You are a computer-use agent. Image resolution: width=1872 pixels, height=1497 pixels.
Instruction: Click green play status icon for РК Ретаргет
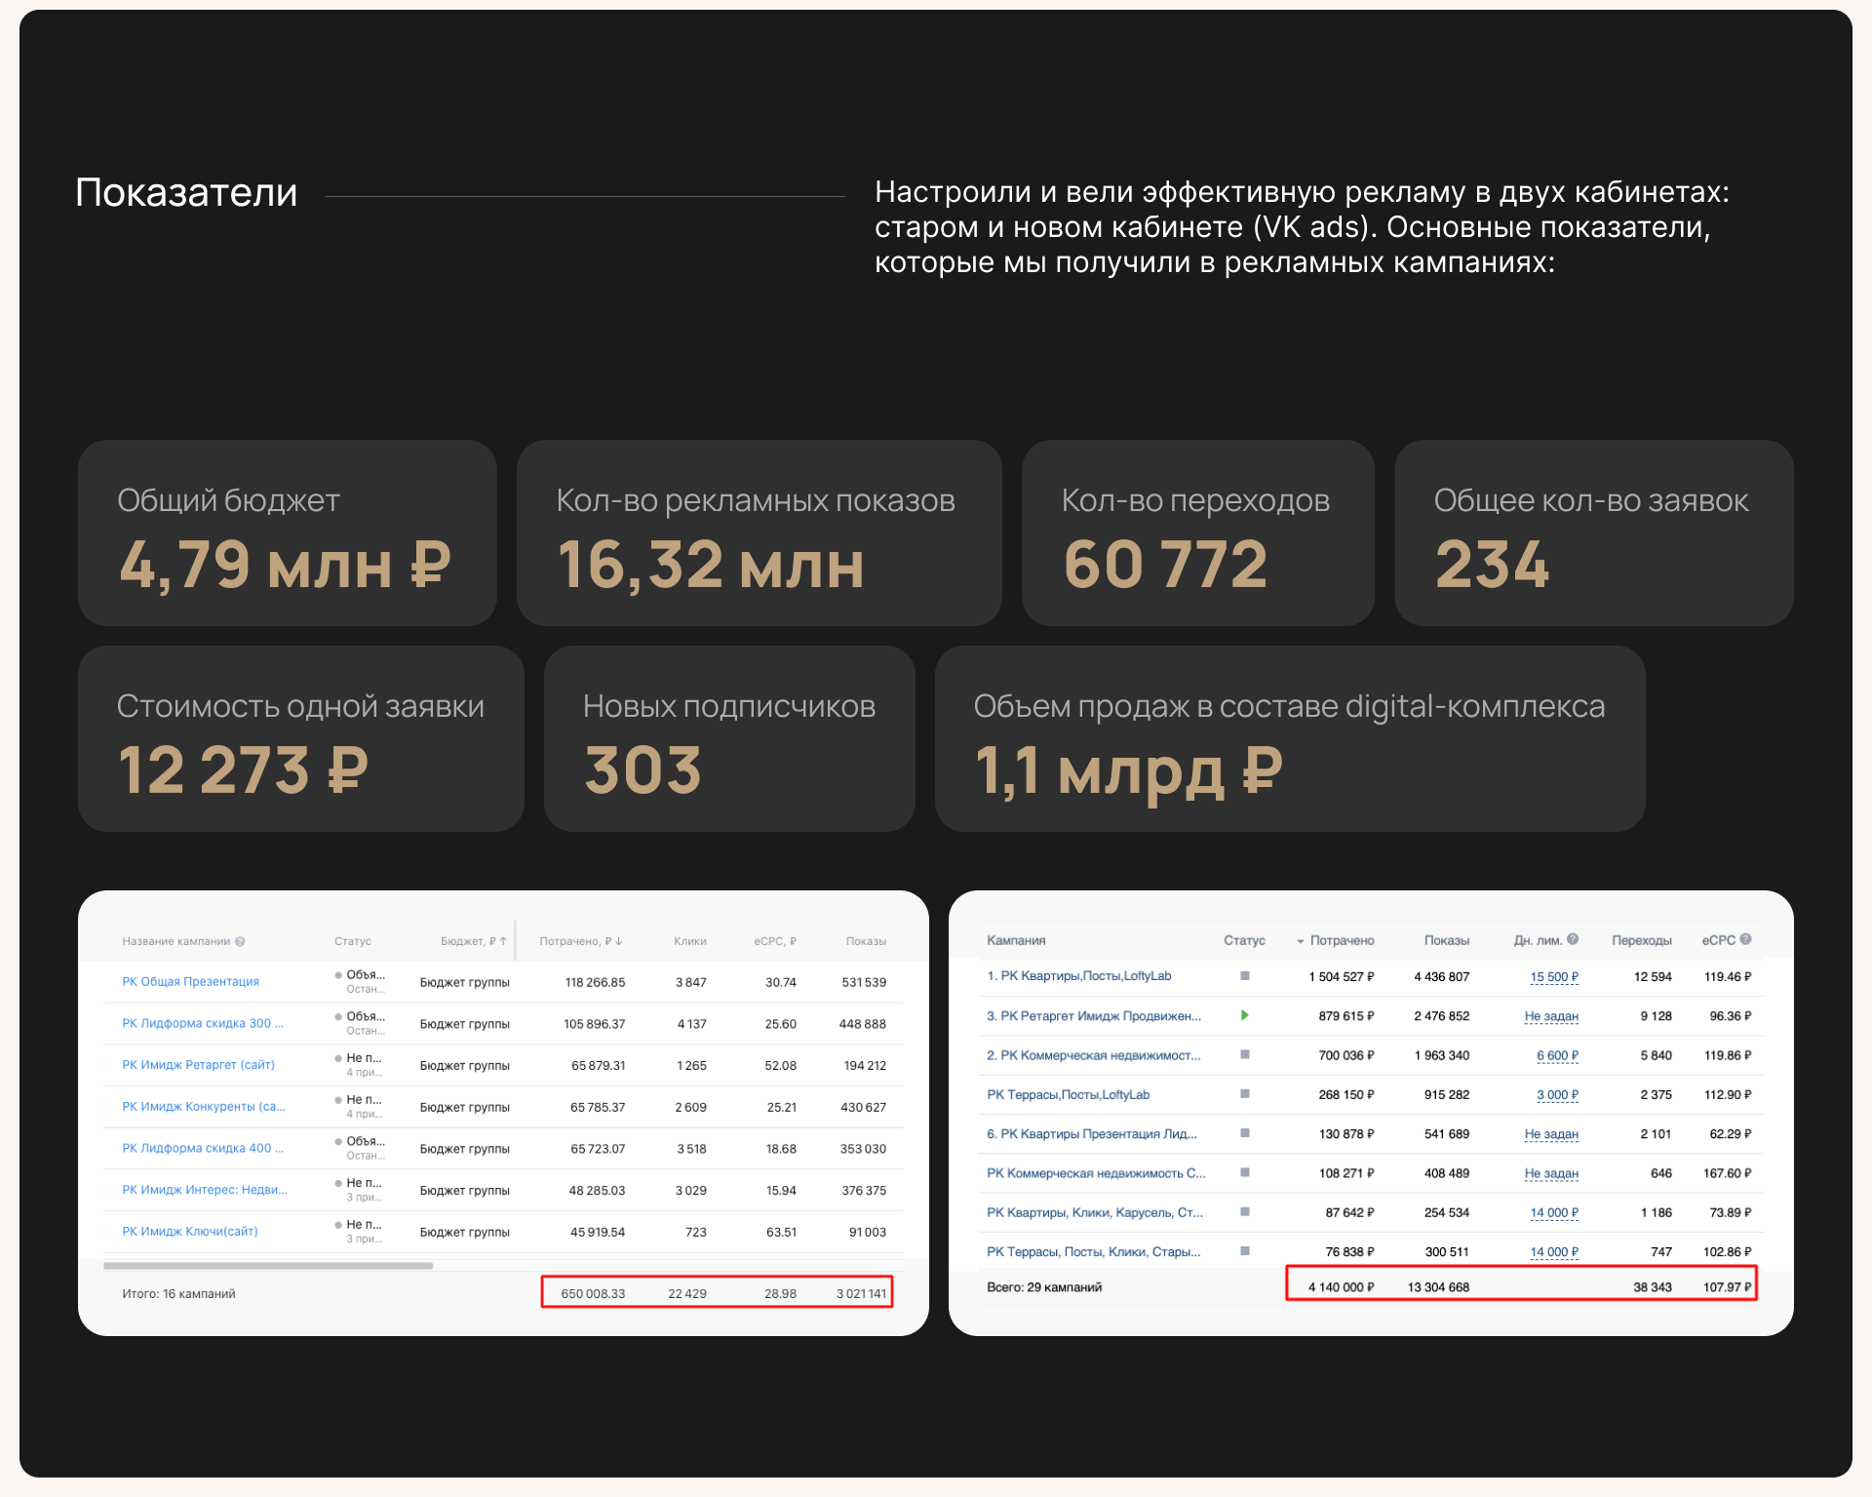point(1244,1015)
